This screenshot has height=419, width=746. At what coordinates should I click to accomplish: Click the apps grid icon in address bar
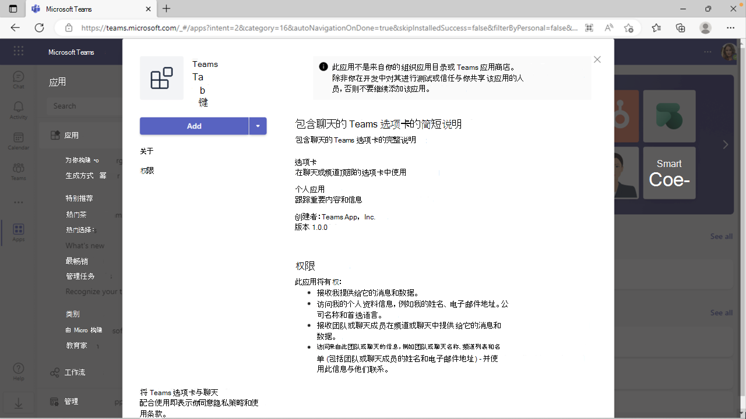(589, 28)
